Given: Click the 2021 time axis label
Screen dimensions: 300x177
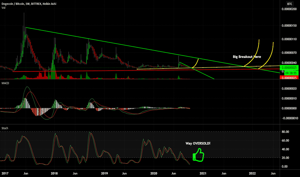Looking at the screenshot, I should pos(203,173).
